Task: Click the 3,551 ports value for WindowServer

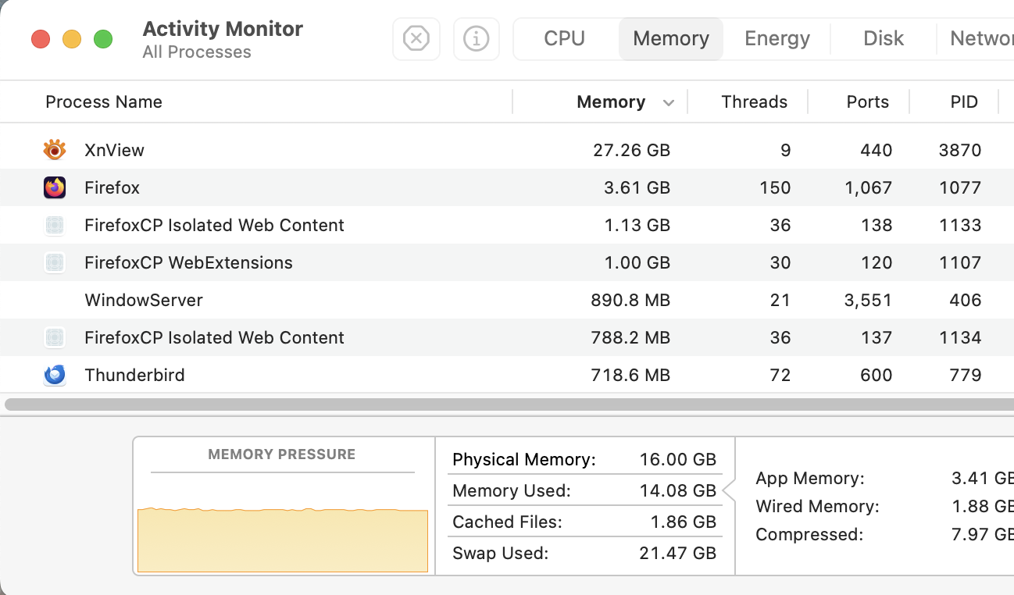Action: (x=868, y=300)
